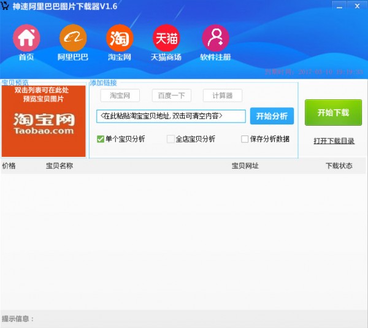Open the 计算器 calculator button
The width and height of the screenshot is (368, 328).
(x=223, y=96)
